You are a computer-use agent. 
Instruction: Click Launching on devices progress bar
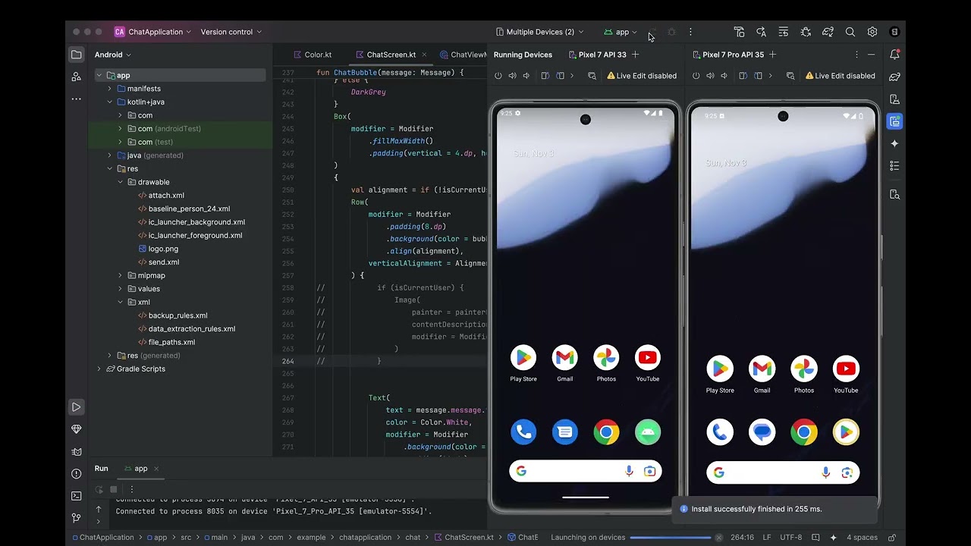tap(671, 538)
